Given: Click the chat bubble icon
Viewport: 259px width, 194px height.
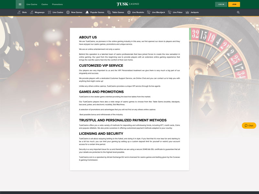Looking at the screenshot, I should (x=246, y=125).
